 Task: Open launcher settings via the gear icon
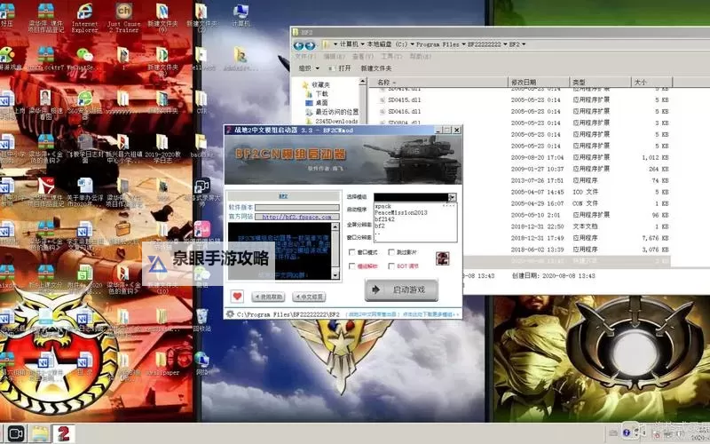pos(230,314)
